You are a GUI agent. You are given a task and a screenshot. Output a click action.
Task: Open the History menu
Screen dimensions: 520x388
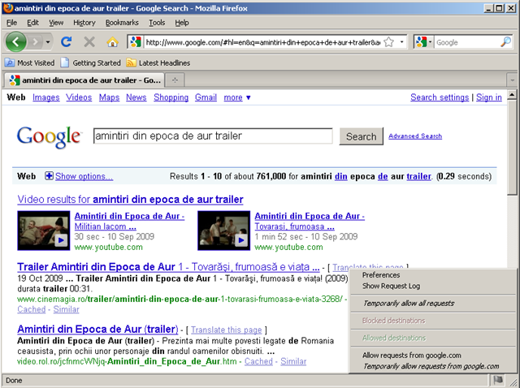[x=84, y=23]
